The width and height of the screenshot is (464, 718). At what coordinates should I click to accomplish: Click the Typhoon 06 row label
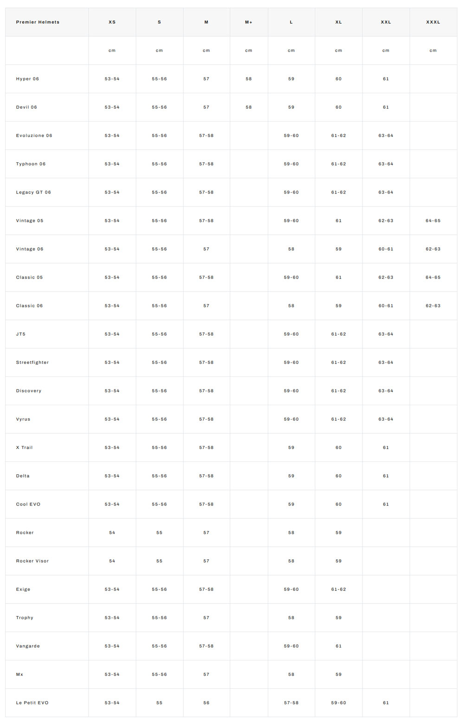31,164
